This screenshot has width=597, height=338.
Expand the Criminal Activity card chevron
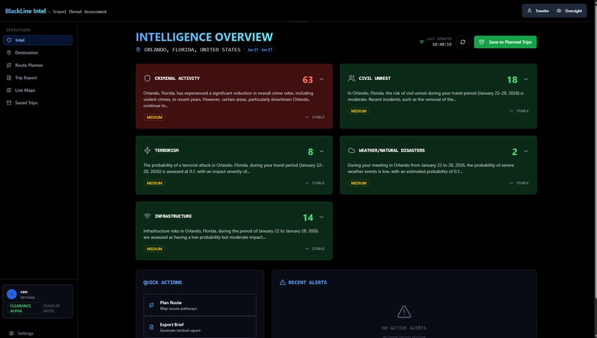tap(321, 79)
